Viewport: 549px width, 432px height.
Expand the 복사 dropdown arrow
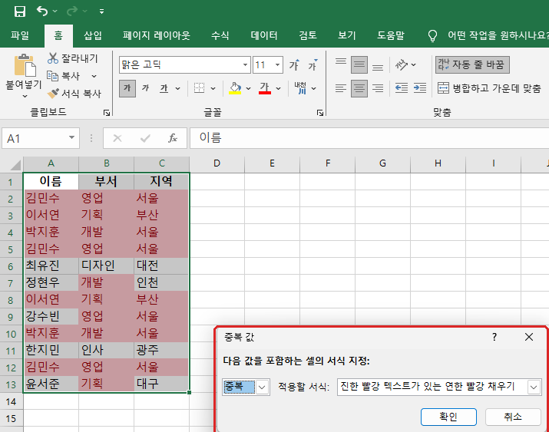pyautogui.click(x=94, y=76)
